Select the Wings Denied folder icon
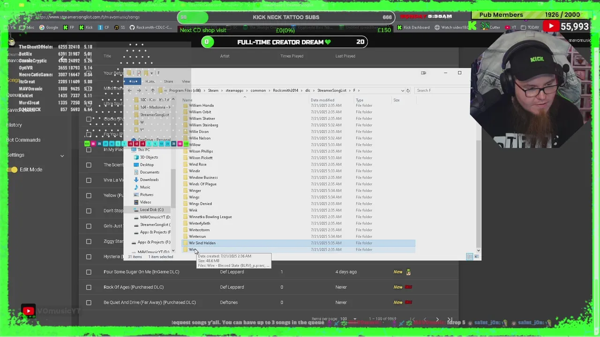 pyautogui.click(x=185, y=204)
